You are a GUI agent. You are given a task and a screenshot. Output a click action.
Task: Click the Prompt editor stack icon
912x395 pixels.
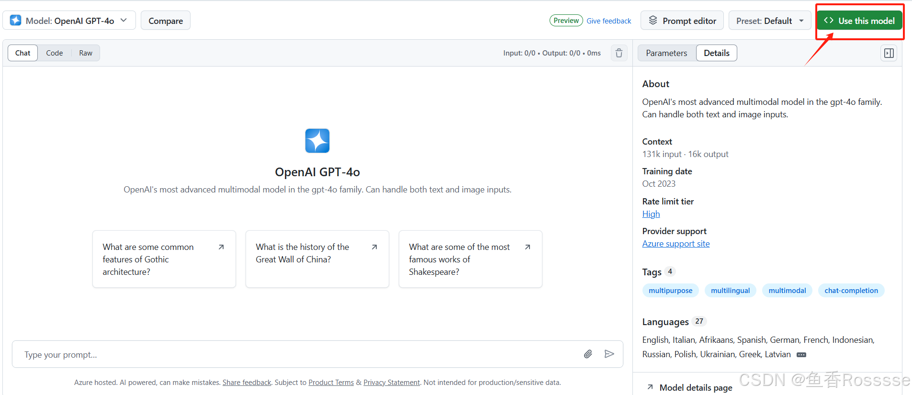point(653,20)
